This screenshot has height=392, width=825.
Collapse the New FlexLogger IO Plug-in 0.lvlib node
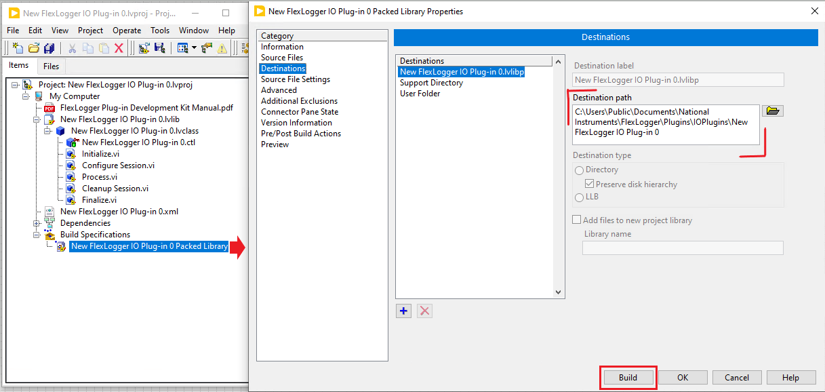(37, 119)
